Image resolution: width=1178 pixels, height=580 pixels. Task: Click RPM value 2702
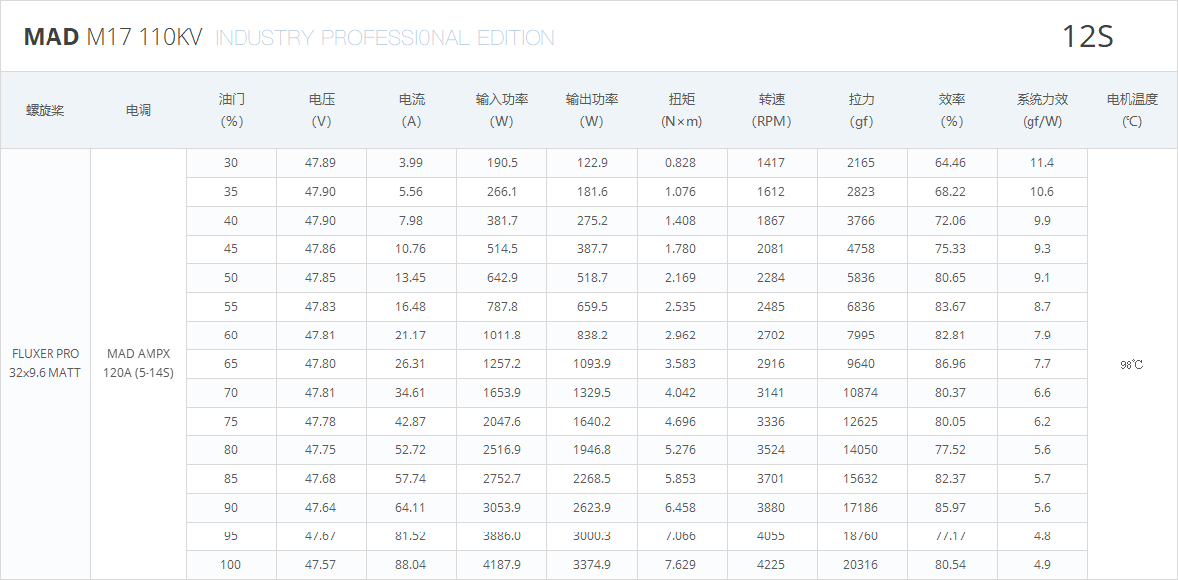tap(771, 336)
